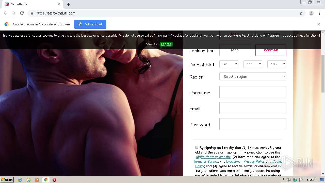Expand the Select a region dropdown
325x183 pixels.
[253, 77]
